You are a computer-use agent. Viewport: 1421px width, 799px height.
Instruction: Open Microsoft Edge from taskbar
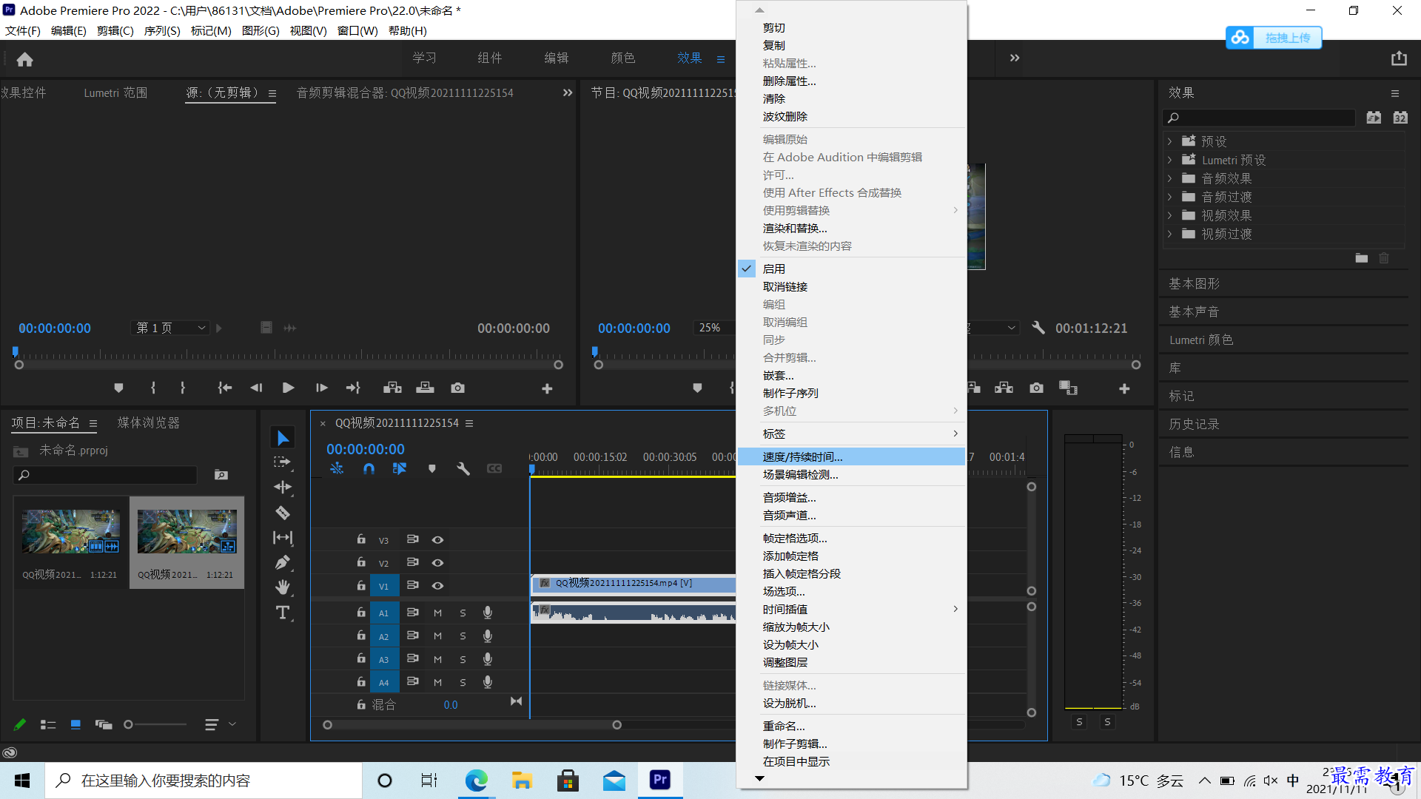point(476,781)
